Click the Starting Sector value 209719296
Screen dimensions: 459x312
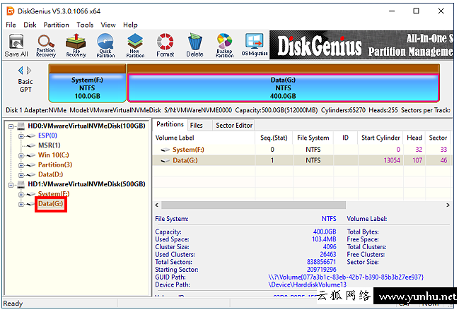[x=321, y=270]
